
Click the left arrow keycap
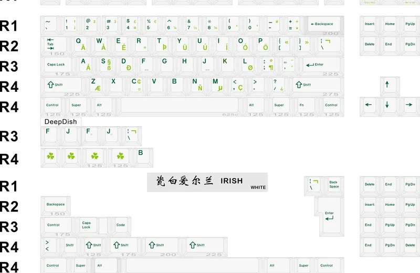pyautogui.click(x=370, y=107)
